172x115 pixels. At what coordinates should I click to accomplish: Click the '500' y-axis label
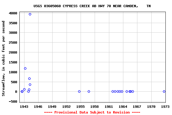point(14,82)
